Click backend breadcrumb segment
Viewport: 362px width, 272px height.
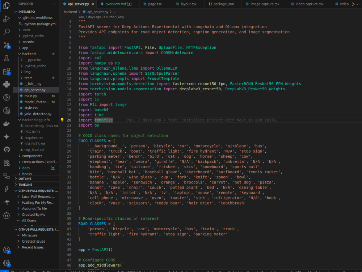pyautogui.click(x=70, y=12)
